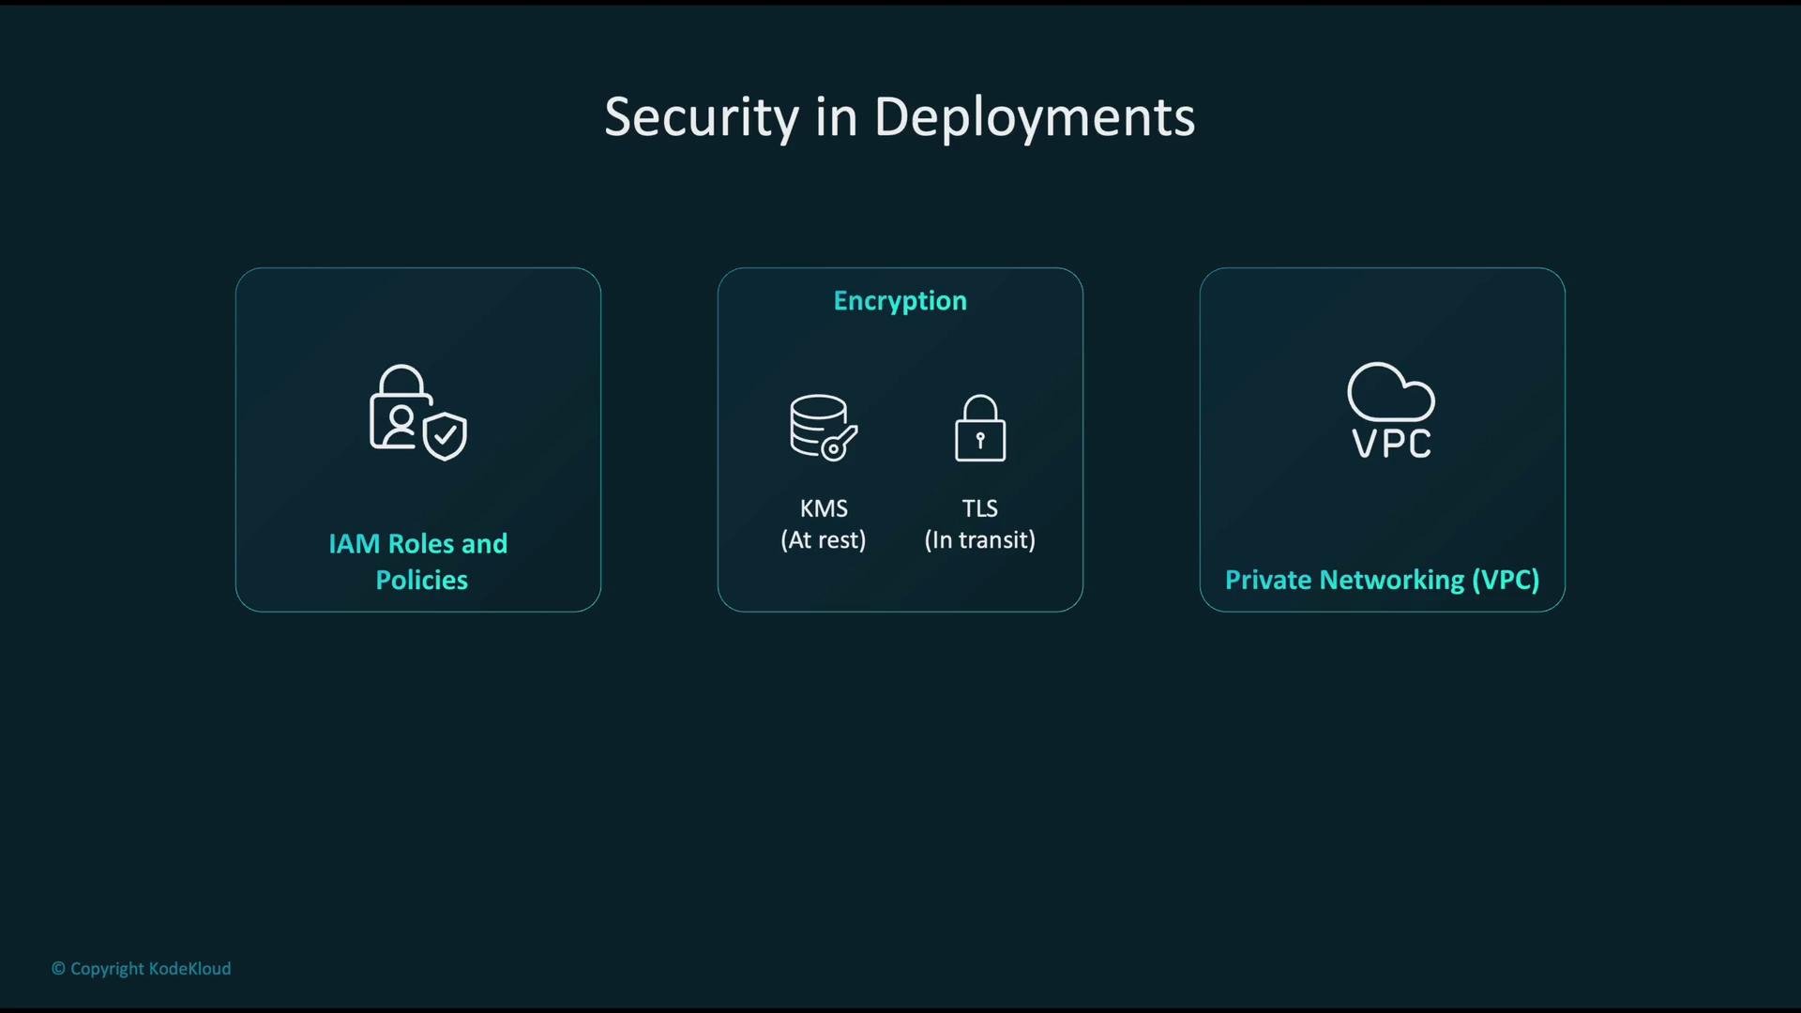Click the VPC cloud icon
Screen dimensions: 1801x1013
[1391, 411]
